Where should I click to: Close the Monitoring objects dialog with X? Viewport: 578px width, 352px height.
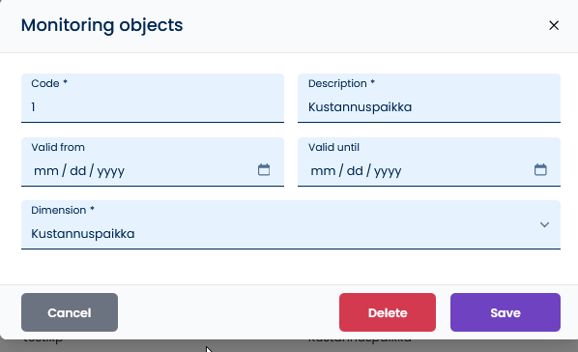click(x=554, y=25)
